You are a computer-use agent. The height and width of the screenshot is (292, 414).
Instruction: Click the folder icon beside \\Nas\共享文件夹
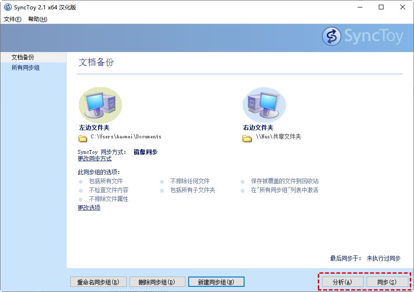(247, 138)
